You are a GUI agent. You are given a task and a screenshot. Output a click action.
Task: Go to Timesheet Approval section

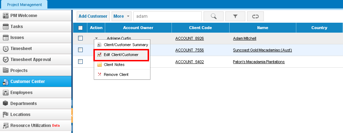pyautogui.click(x=36, y=60)
